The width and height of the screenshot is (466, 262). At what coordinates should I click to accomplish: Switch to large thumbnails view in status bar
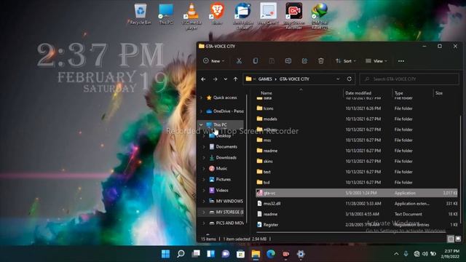(458, 239)
